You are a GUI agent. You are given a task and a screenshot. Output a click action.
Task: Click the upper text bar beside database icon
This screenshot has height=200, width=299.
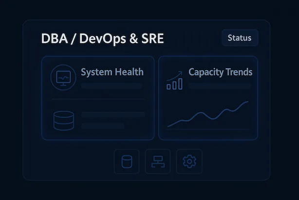click(113, 115)
